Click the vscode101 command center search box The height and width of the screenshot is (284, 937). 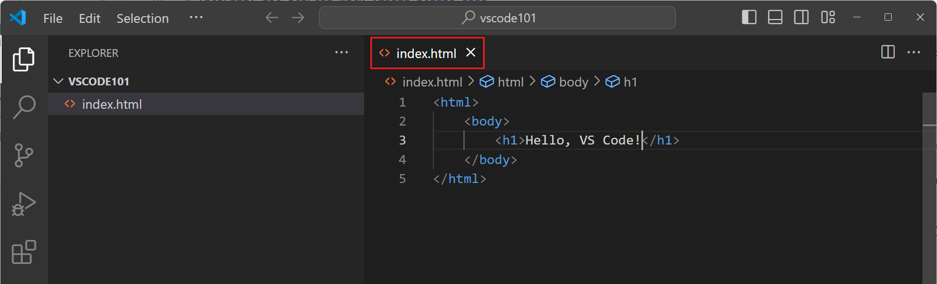(x=498, y=18)
